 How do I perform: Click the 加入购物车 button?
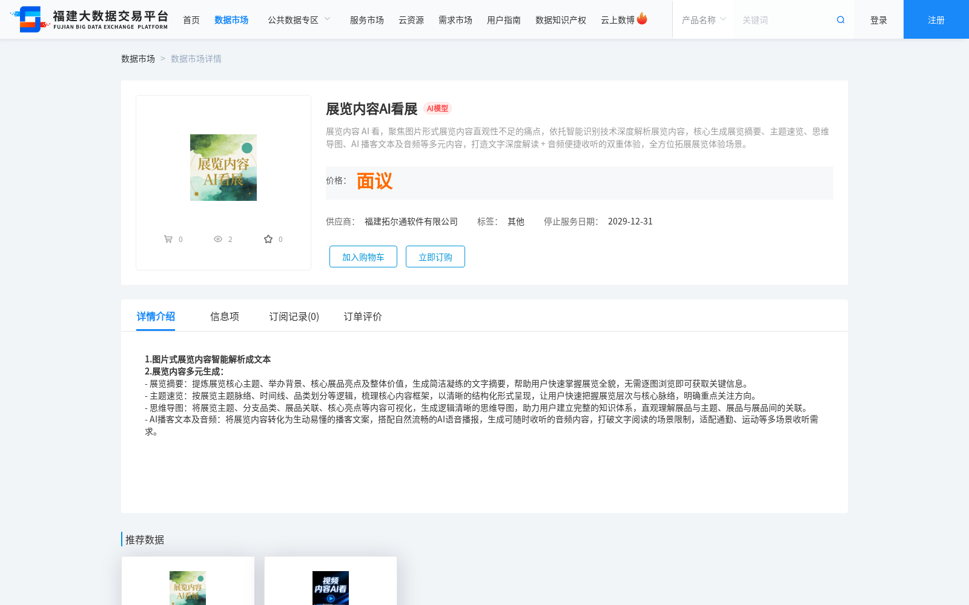[x=363, y=257]
